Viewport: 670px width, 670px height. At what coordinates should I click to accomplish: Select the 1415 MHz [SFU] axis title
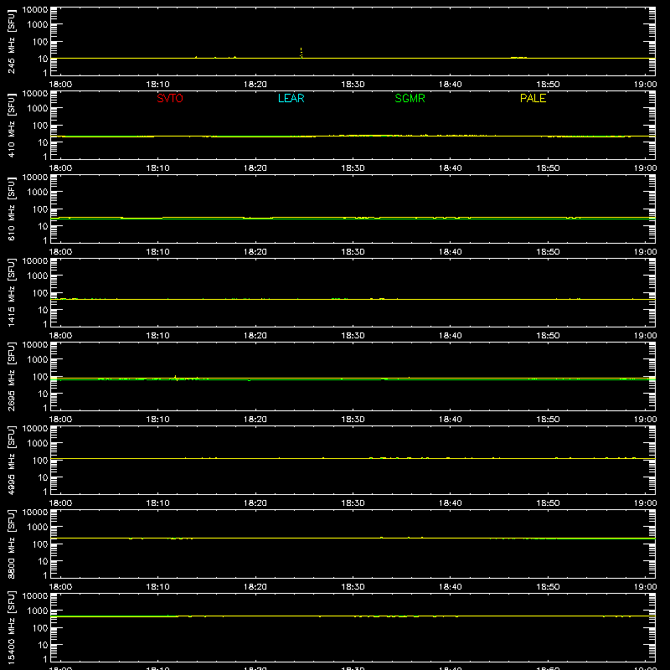pos(12,292)
